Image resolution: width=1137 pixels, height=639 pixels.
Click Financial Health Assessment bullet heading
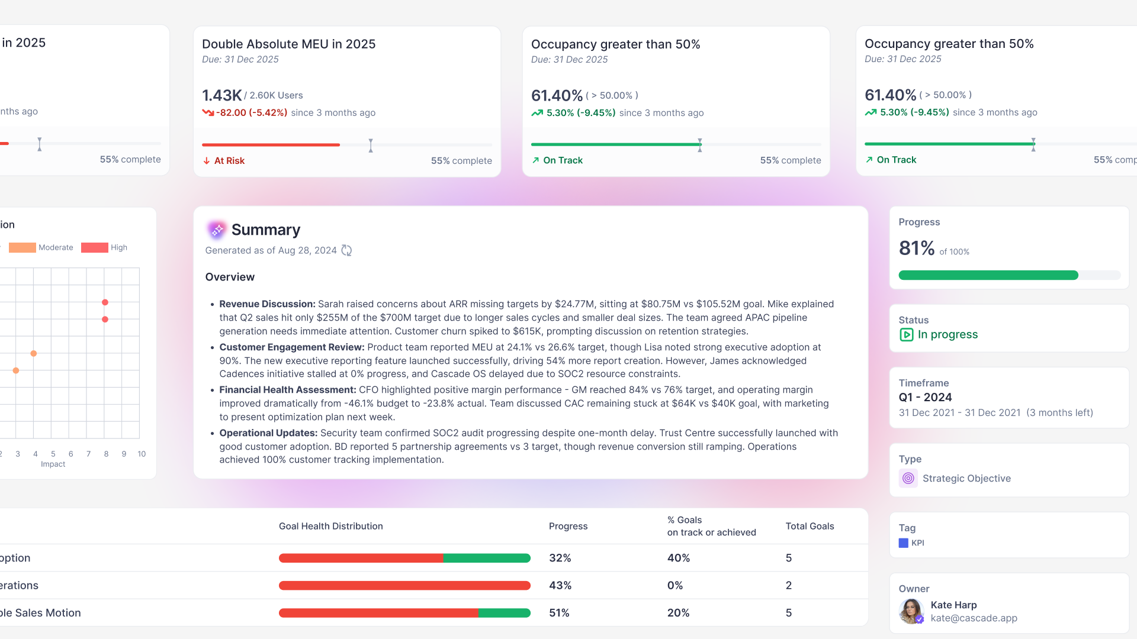(x=288, y=390)
